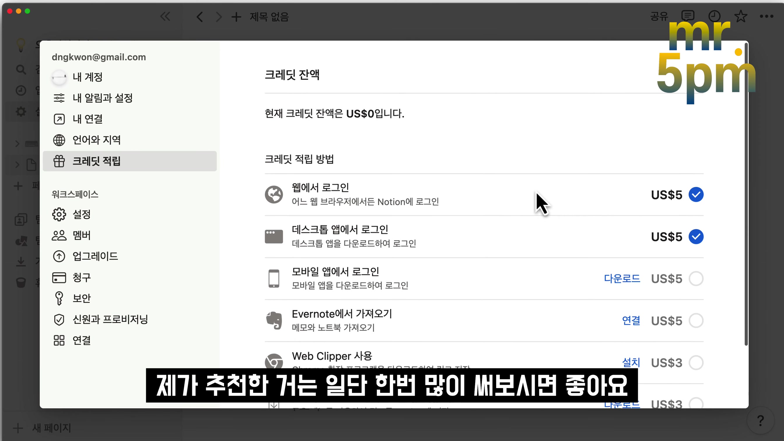The image size is (784, 441).
Task: Go back with left arrow
Action: [200, 17]
